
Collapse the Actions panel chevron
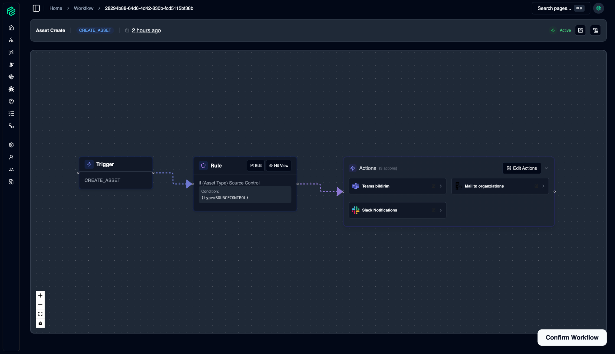coord(546,168)
